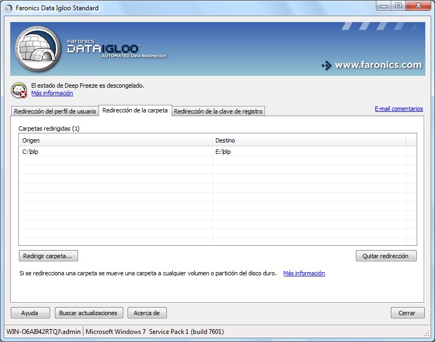This screenshot has height=342, width=435.
Task: Click the El estado de Deep Freeze es descongelado text
Action: point(88,85)
